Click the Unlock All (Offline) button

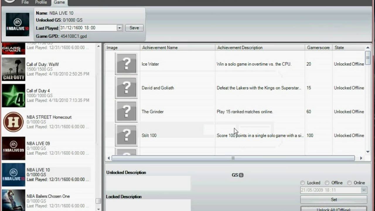(x=334, y=209)
